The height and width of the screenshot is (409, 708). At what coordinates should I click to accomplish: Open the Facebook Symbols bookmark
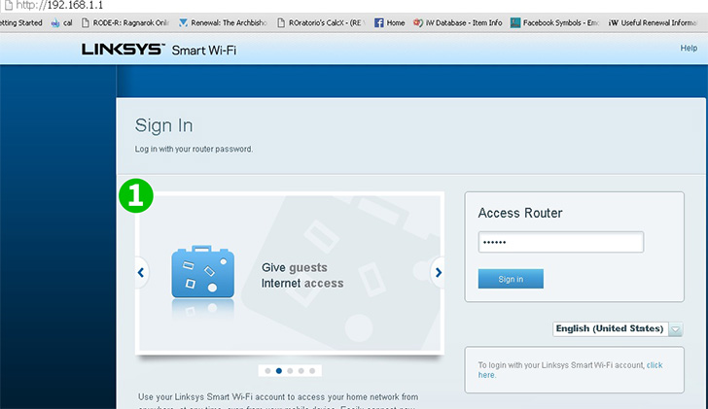coord(555,22)
